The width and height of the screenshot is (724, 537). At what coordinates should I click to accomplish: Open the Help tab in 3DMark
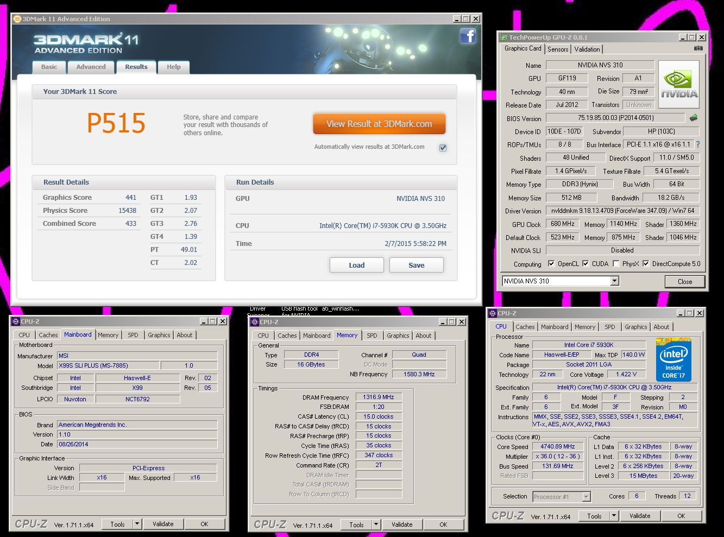point(174,67)
